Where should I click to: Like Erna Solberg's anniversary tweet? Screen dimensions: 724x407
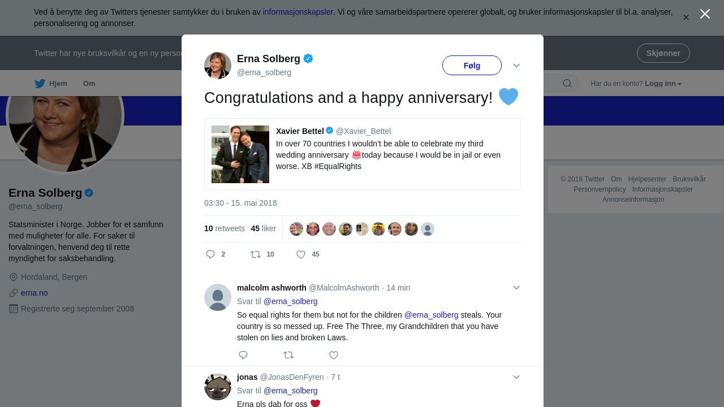click(x=301, y=254)
